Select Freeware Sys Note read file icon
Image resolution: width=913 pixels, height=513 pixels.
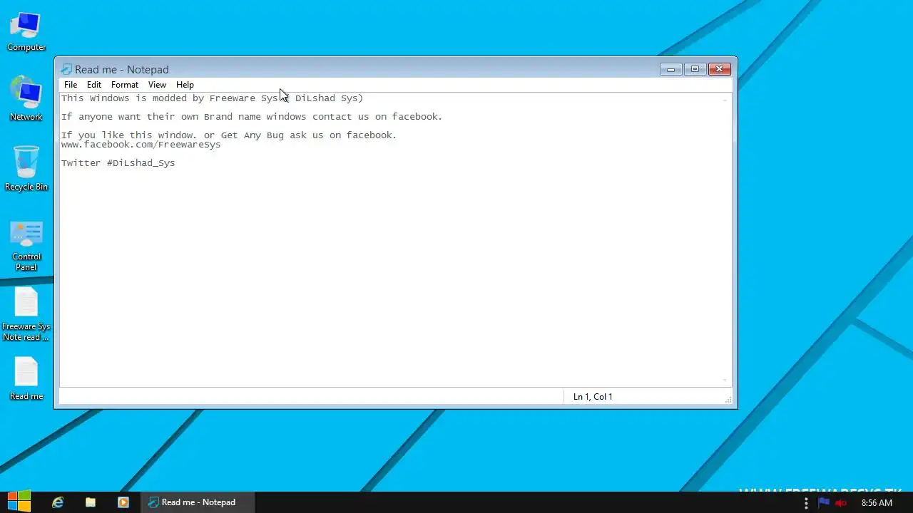coord(26,314)
